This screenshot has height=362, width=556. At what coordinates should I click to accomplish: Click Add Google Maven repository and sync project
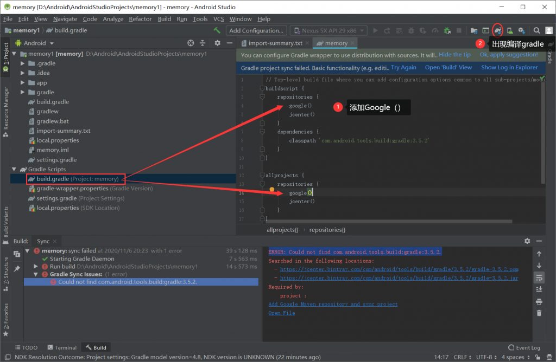tap(333, 305)
